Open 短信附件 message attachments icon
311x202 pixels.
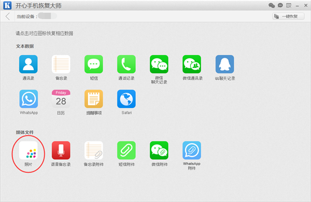126,150
